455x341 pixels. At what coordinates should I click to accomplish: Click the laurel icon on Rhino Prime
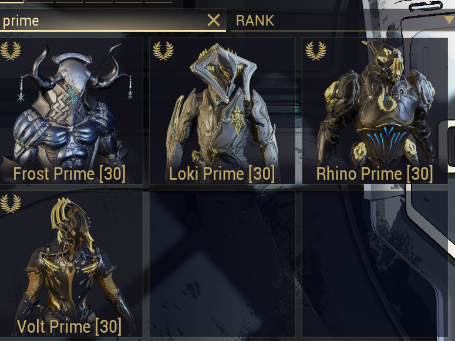[316, 51]
